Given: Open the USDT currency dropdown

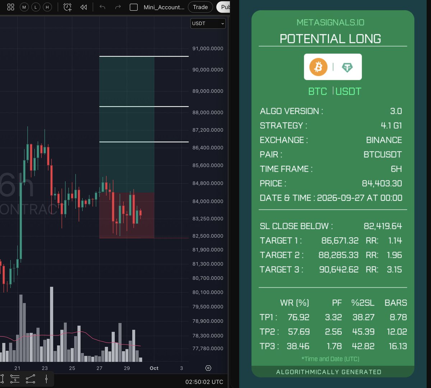Looking at the screenshot, I should pos(208,23).
